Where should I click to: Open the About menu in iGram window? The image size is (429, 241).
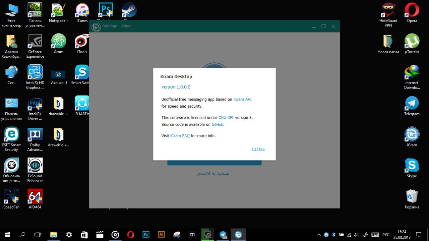click(126, 26)
